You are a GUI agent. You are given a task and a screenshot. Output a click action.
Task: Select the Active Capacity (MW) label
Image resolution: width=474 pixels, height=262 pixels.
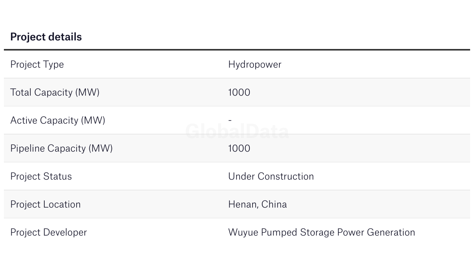[x=58, y=121]
